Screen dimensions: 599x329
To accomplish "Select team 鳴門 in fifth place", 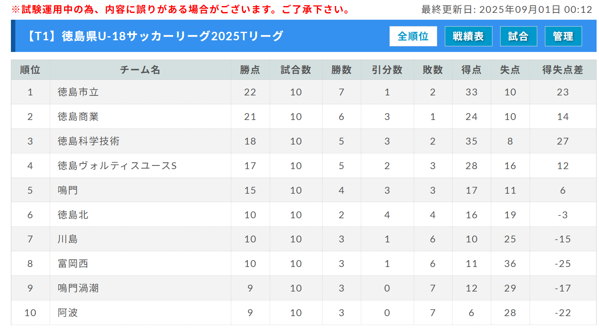I will (68, 190).
